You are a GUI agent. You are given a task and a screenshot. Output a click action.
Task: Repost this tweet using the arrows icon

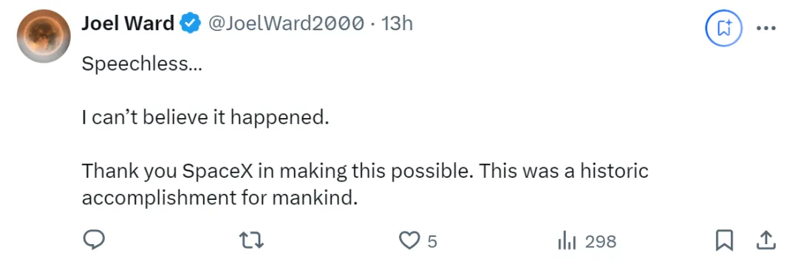tap(253, 240)
